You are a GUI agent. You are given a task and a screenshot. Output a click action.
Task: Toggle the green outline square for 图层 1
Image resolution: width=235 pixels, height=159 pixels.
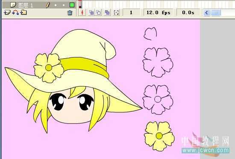(72, 5)
